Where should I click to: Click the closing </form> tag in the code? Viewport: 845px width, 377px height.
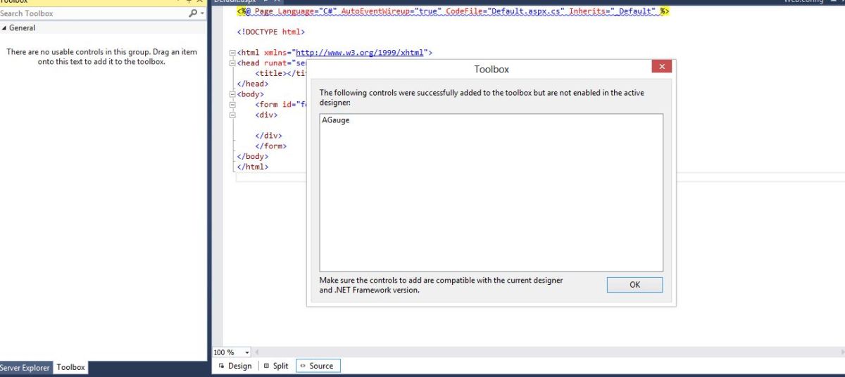[x=270, y=146]
